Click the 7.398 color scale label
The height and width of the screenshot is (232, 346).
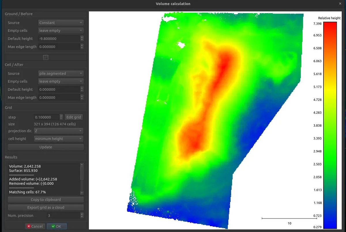(x=317, y=23)
